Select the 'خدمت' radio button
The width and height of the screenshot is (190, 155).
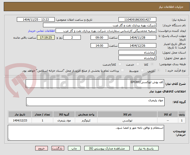tap(138, 64)
